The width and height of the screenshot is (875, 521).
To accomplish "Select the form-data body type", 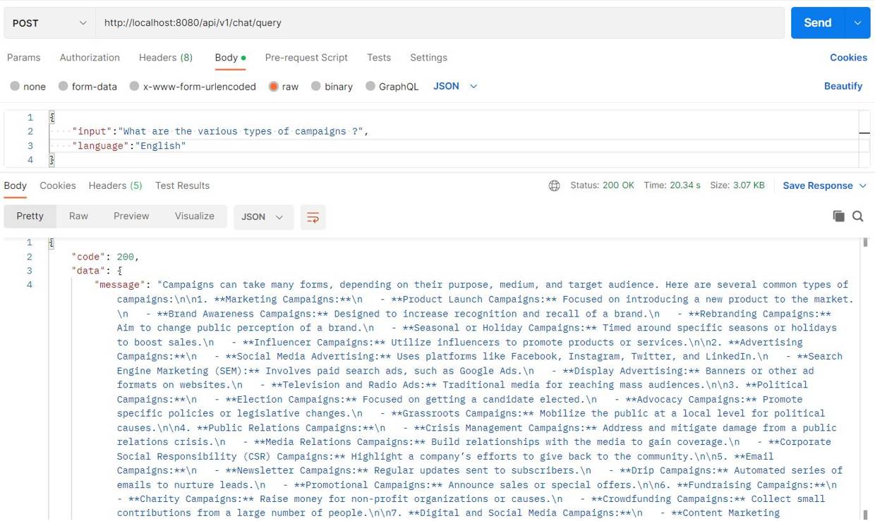I will coord(88,86).
